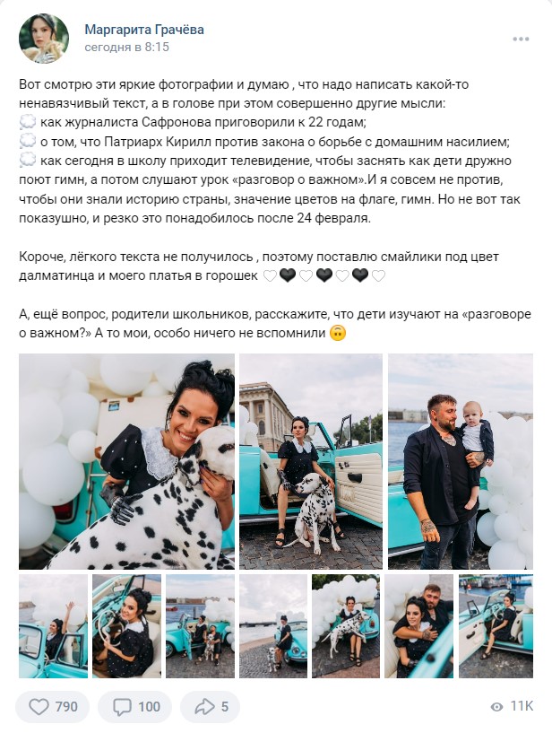Viewport: 552px width, 733px height.
Task: Click the 100 comments count
Action: [x=149, y=707]
